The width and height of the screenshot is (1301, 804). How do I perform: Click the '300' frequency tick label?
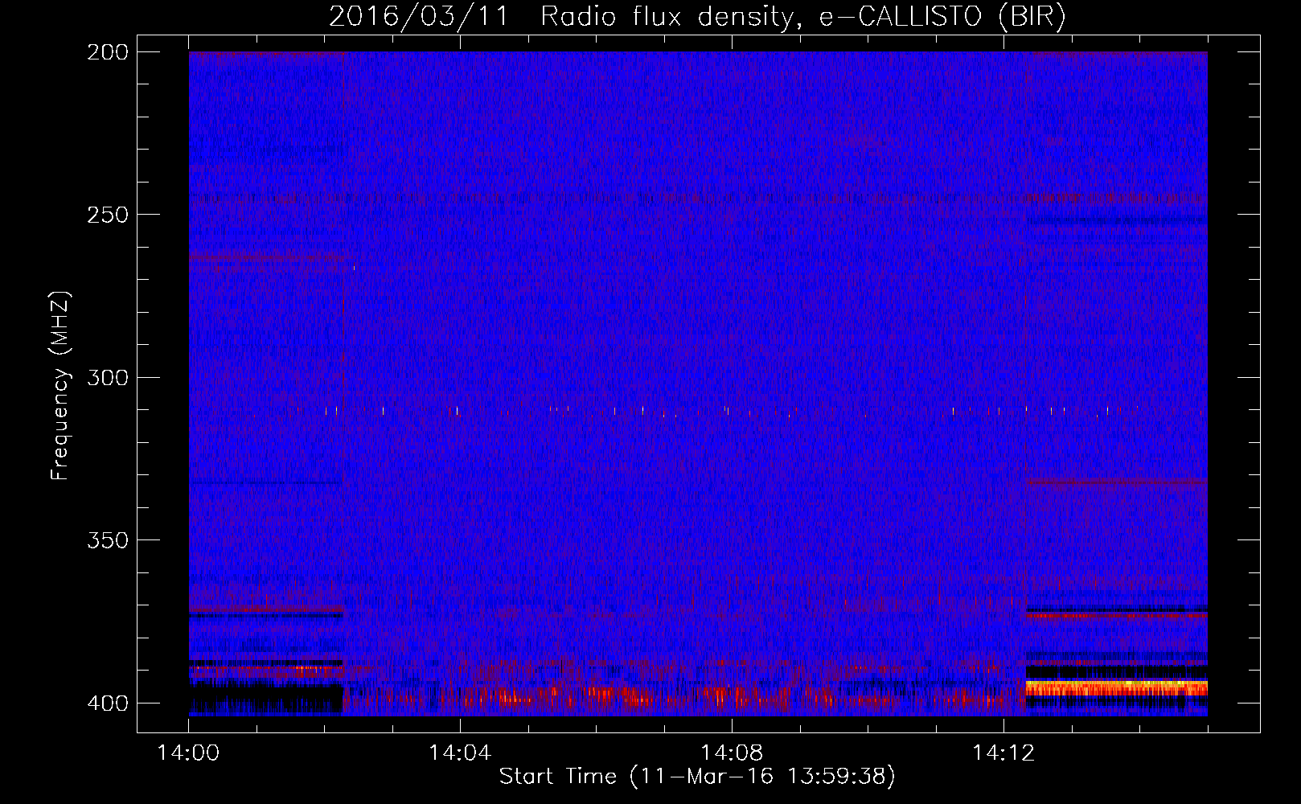pyautogui.click(x=108, y=377)
